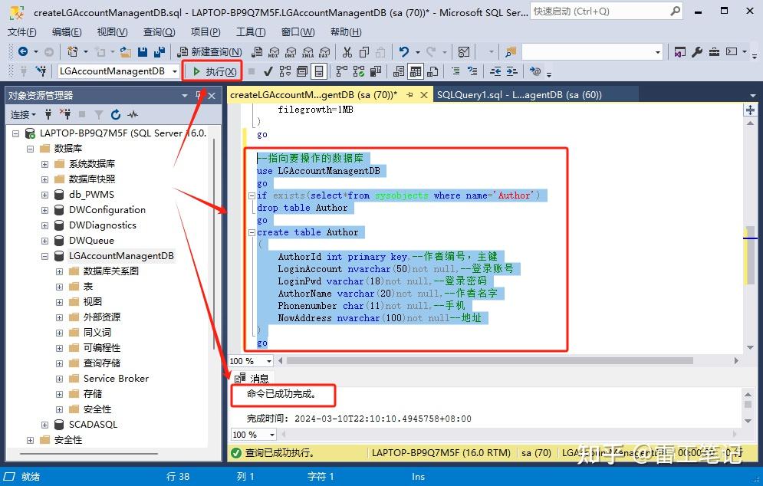The width and height of the screenshot is (763, 486).
Task: Open the undo history dropdown arrow
Action: 417,51
